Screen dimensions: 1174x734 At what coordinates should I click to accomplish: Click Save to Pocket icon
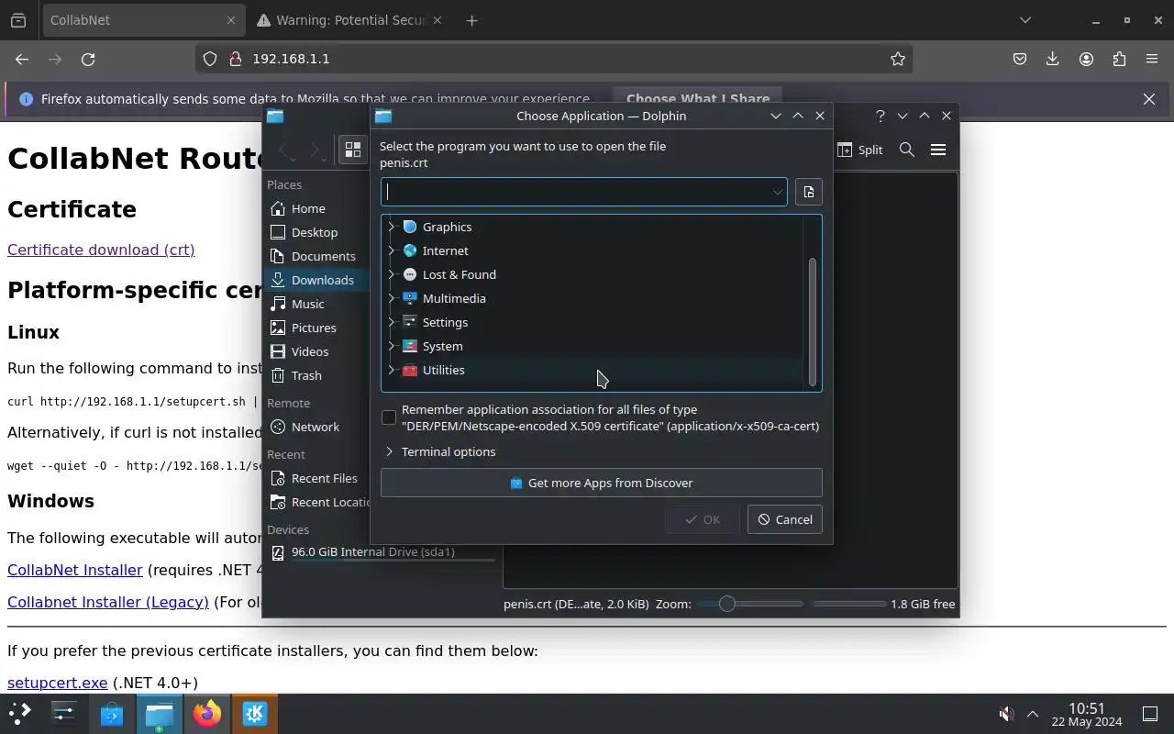tap(1020, 59)
